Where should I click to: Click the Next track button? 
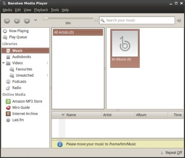[27, 21]
